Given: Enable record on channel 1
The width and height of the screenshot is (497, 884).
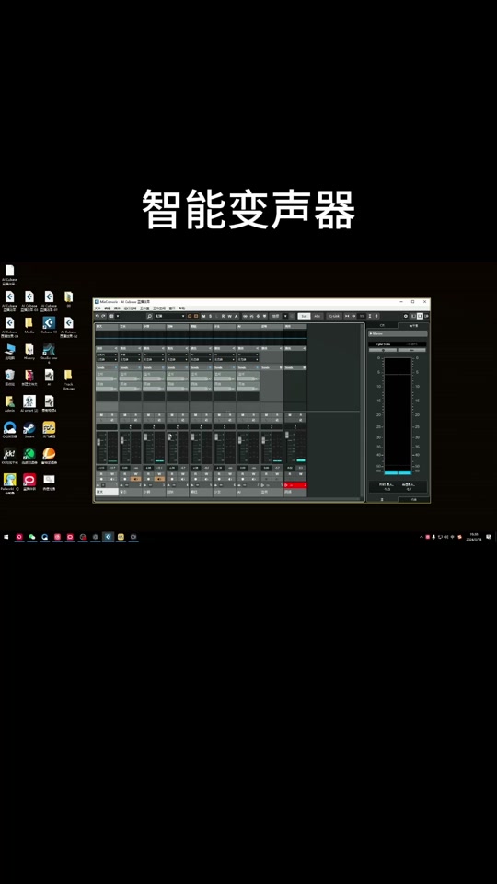Looking at the screenshot, I should [x=101, y=479].
